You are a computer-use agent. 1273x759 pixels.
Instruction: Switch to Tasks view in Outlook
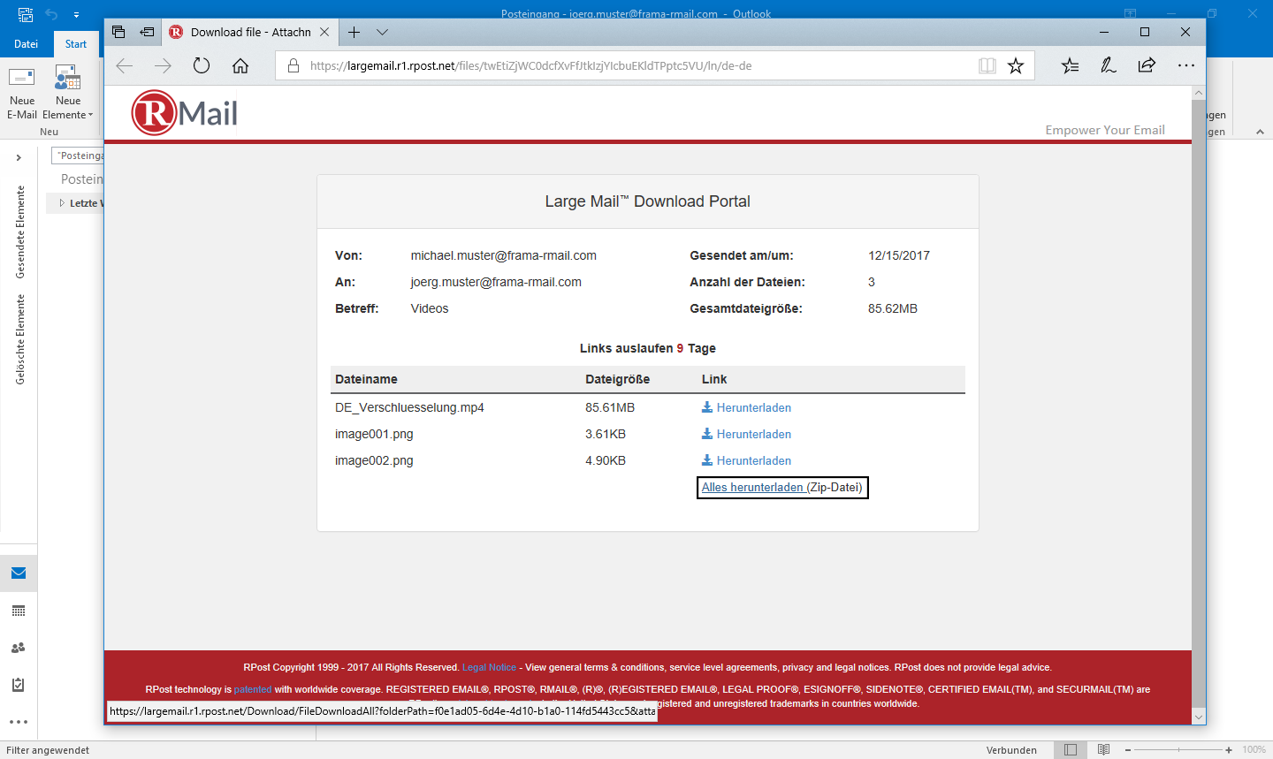[19, 685]
